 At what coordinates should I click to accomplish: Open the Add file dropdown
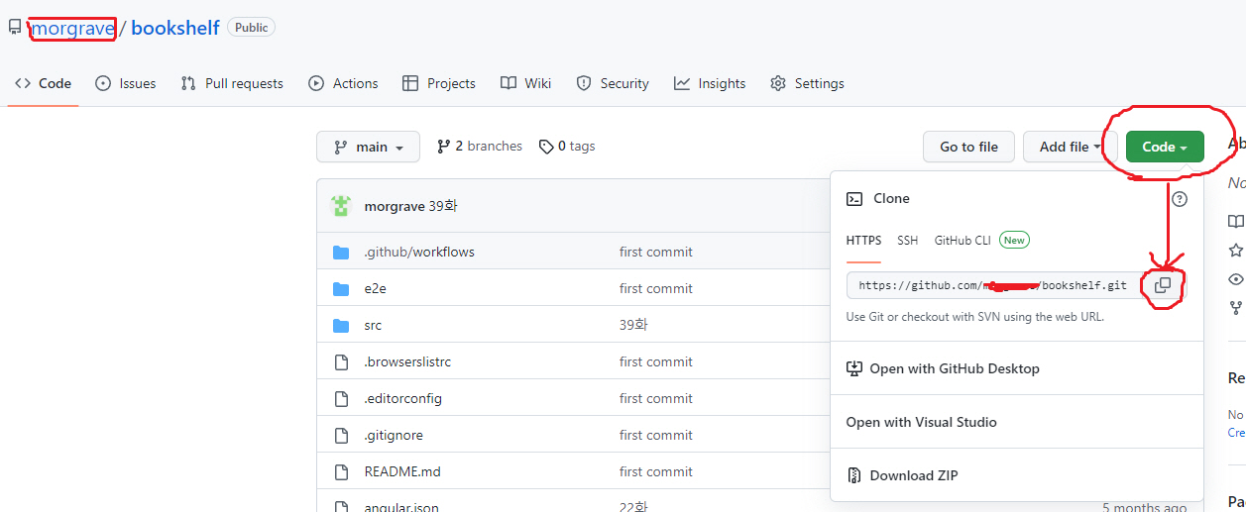point(1071,147)
